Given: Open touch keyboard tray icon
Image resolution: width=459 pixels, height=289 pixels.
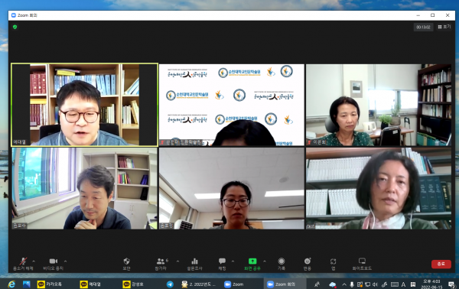Looking at the screenshot, I should click(x=395, y=284).
